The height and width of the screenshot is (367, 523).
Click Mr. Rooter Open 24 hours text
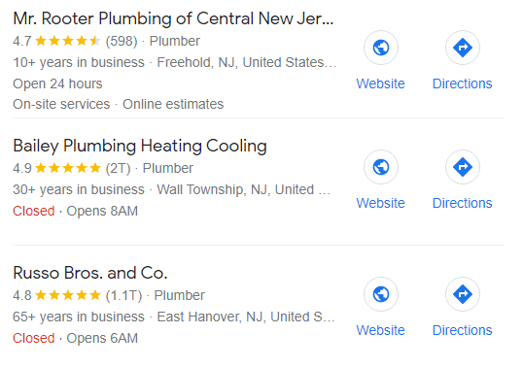(x=57, y=83)
